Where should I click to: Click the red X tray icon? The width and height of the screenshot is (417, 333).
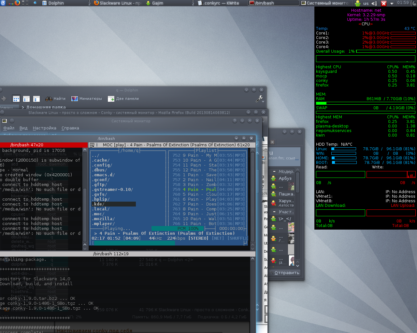point(384,3)
